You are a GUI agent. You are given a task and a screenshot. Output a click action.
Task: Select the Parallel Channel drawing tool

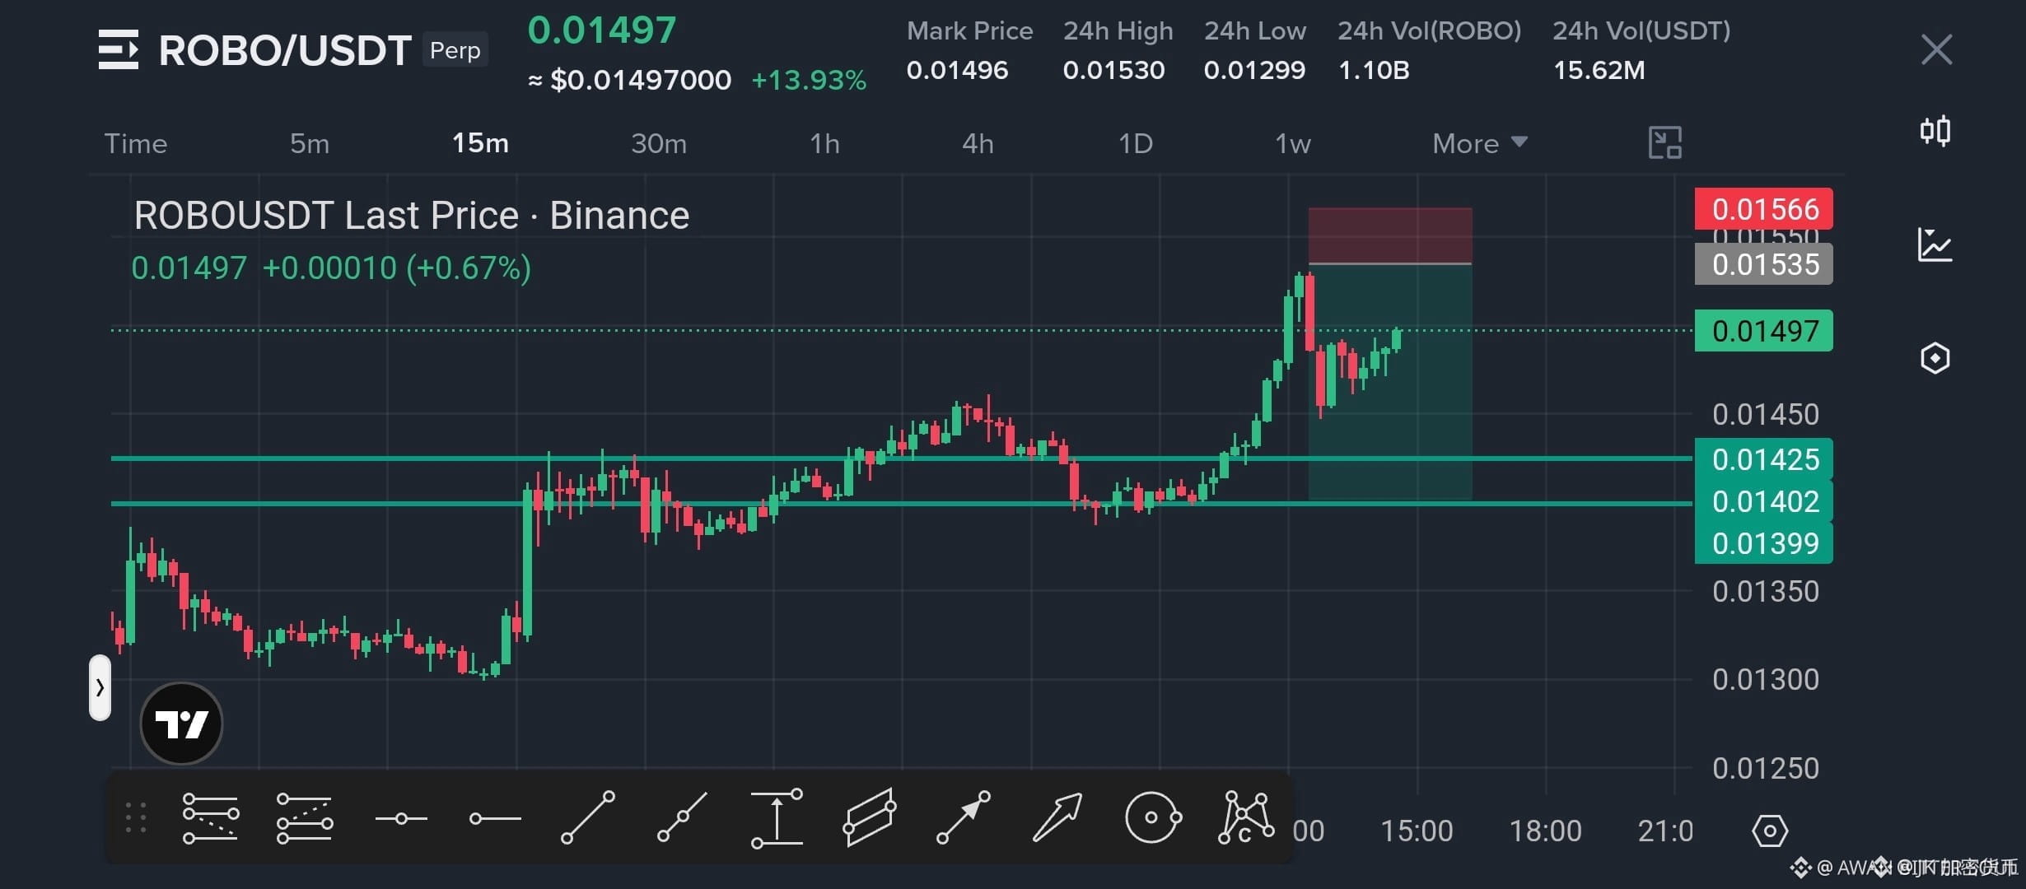pyautogui.click(x=870, y=817)
